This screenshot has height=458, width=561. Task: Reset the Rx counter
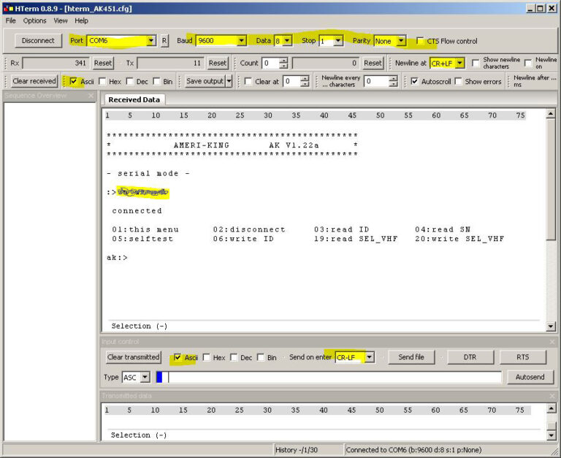pos(103,63)
